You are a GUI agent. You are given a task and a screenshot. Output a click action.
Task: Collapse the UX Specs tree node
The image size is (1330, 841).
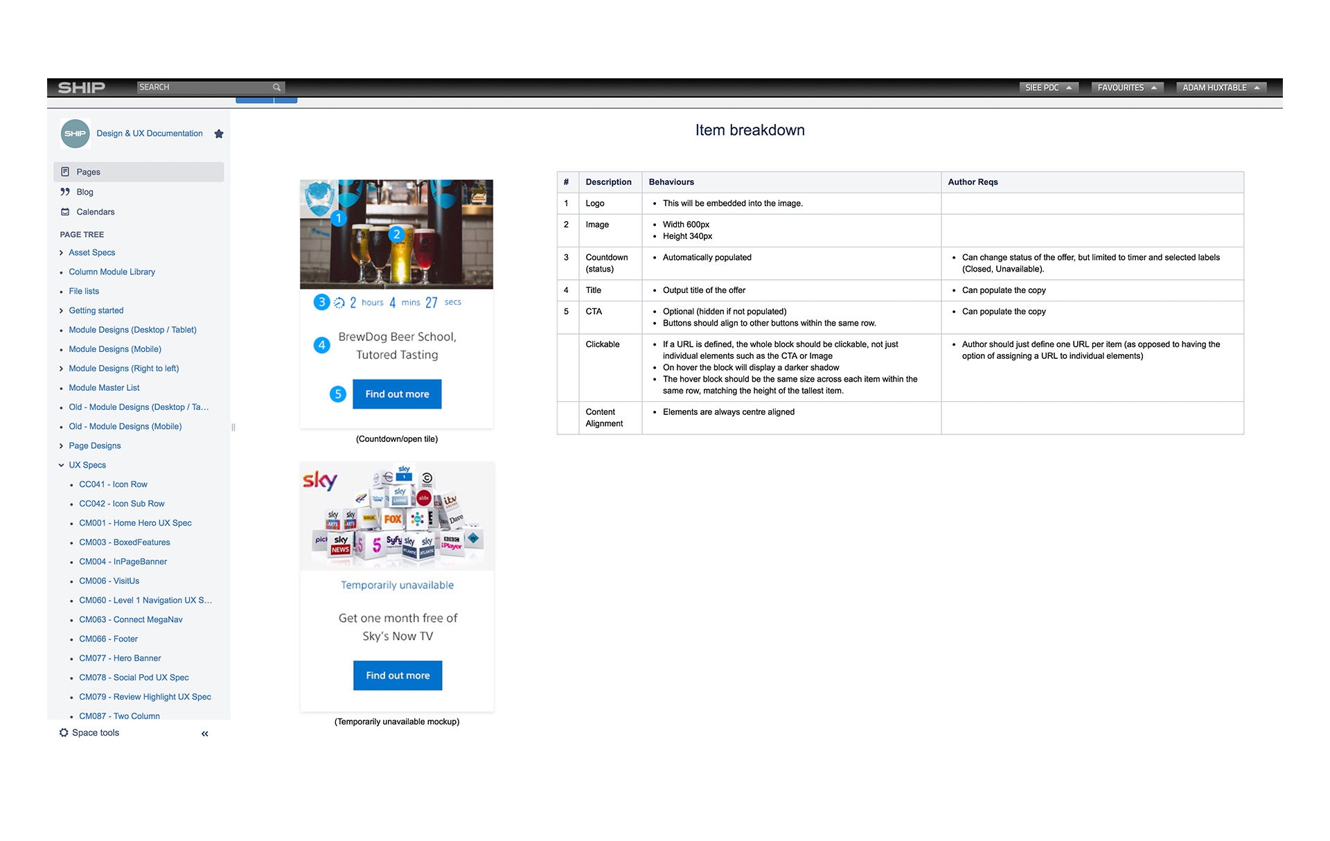(61, 466)
